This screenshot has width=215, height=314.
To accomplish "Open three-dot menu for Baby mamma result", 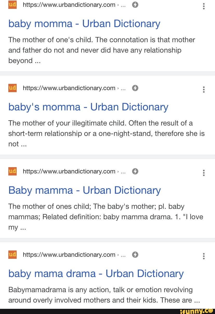I will click(x=204, y=173).
